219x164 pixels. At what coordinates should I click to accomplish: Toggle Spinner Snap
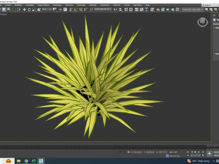click(x=85, y=10)
